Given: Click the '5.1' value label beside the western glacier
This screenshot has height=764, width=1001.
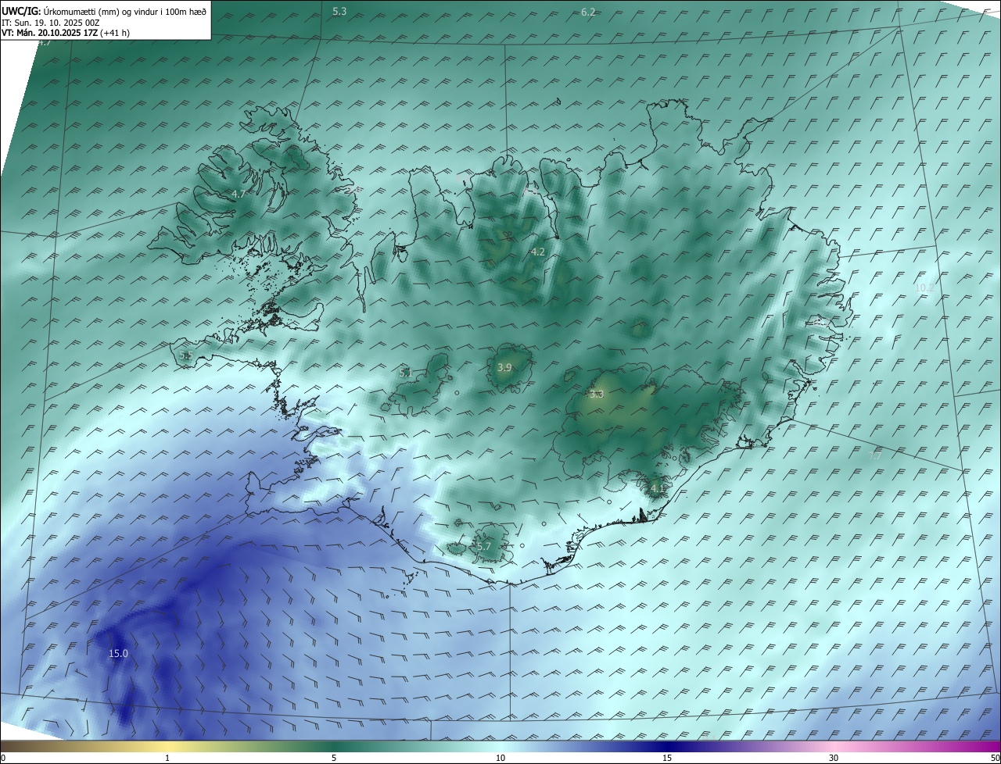Looking at the screenshot, I should pos(405,373).
